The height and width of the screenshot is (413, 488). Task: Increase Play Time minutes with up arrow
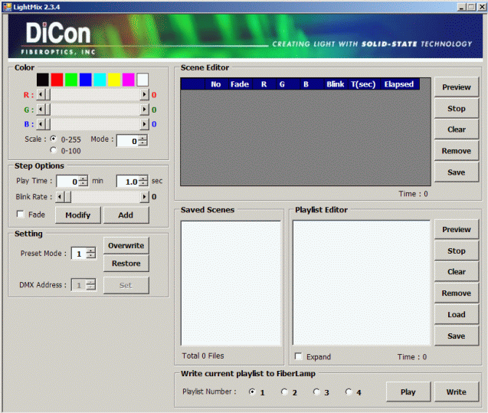(x=83, y=179)
